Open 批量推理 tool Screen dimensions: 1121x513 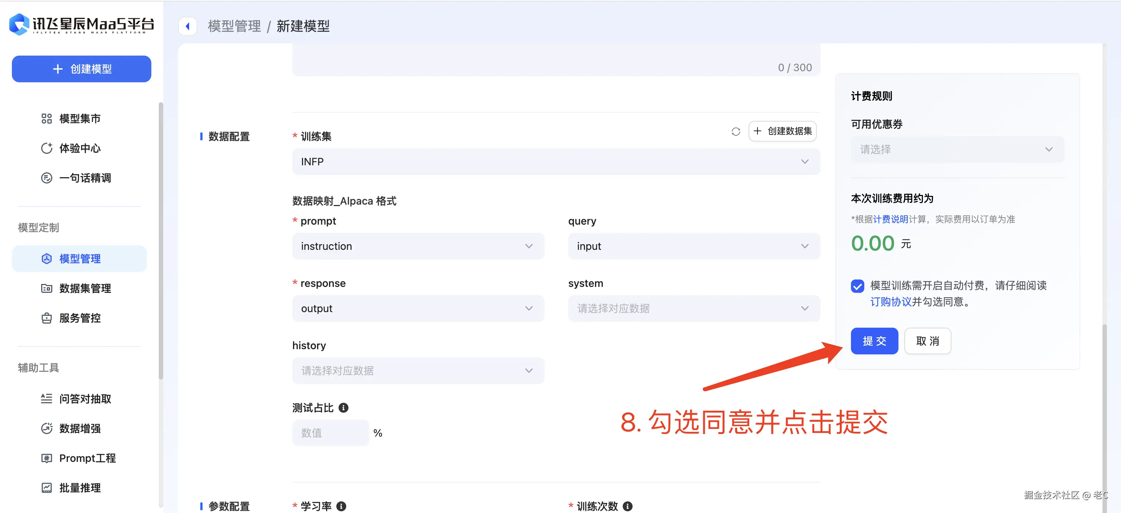[80, 487]
